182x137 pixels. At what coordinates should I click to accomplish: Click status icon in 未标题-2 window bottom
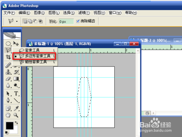coord(147,113)
